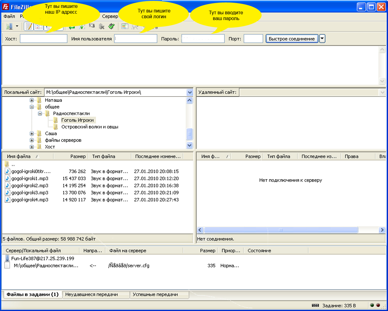Viewport: 388px width, 311px height.
Task: Click the reconnect to last server icon
Action: tap(112, 27)
